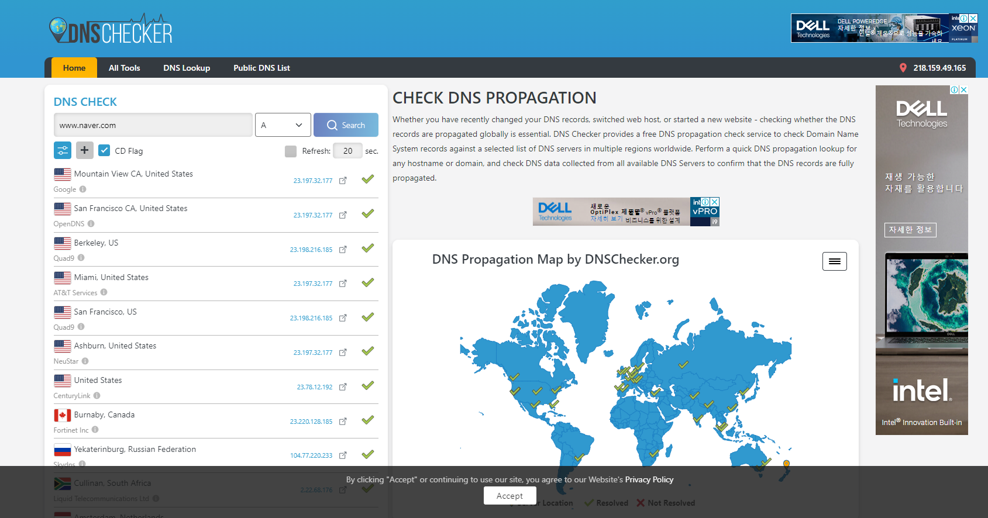Click the result IP 23.220.128.185

[x=311, y=422]
